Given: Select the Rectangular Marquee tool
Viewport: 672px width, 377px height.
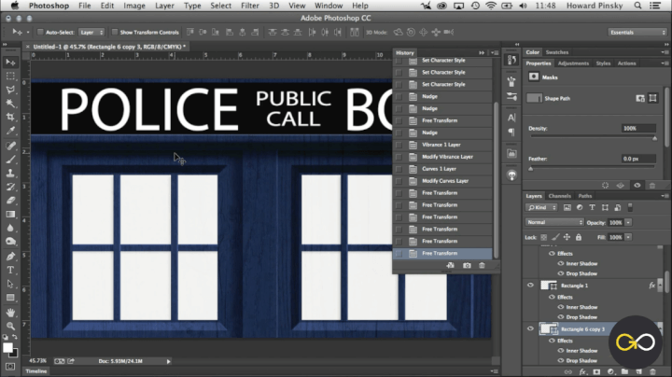Looking at the screenshot, I should point(10,76).
